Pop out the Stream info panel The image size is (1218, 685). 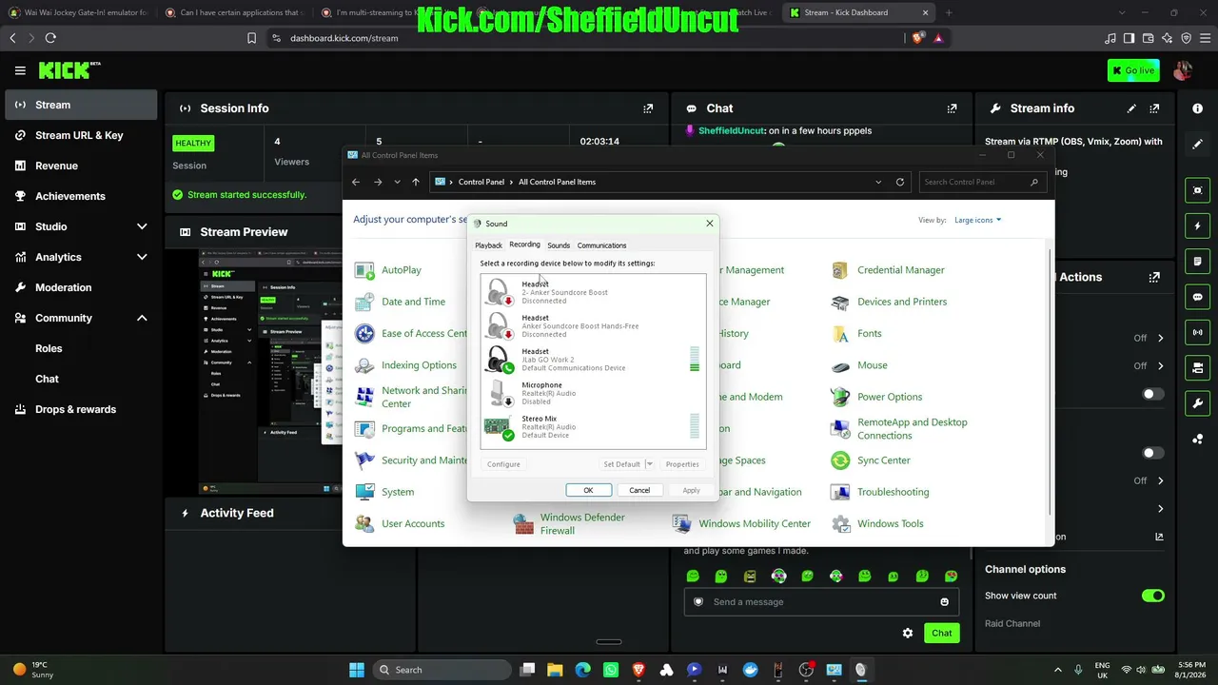tap(1154, 108)
